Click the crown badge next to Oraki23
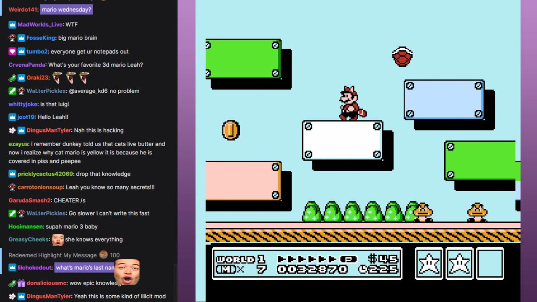The width and height of the screenshot is (537, 302). [x=21, y=78]
